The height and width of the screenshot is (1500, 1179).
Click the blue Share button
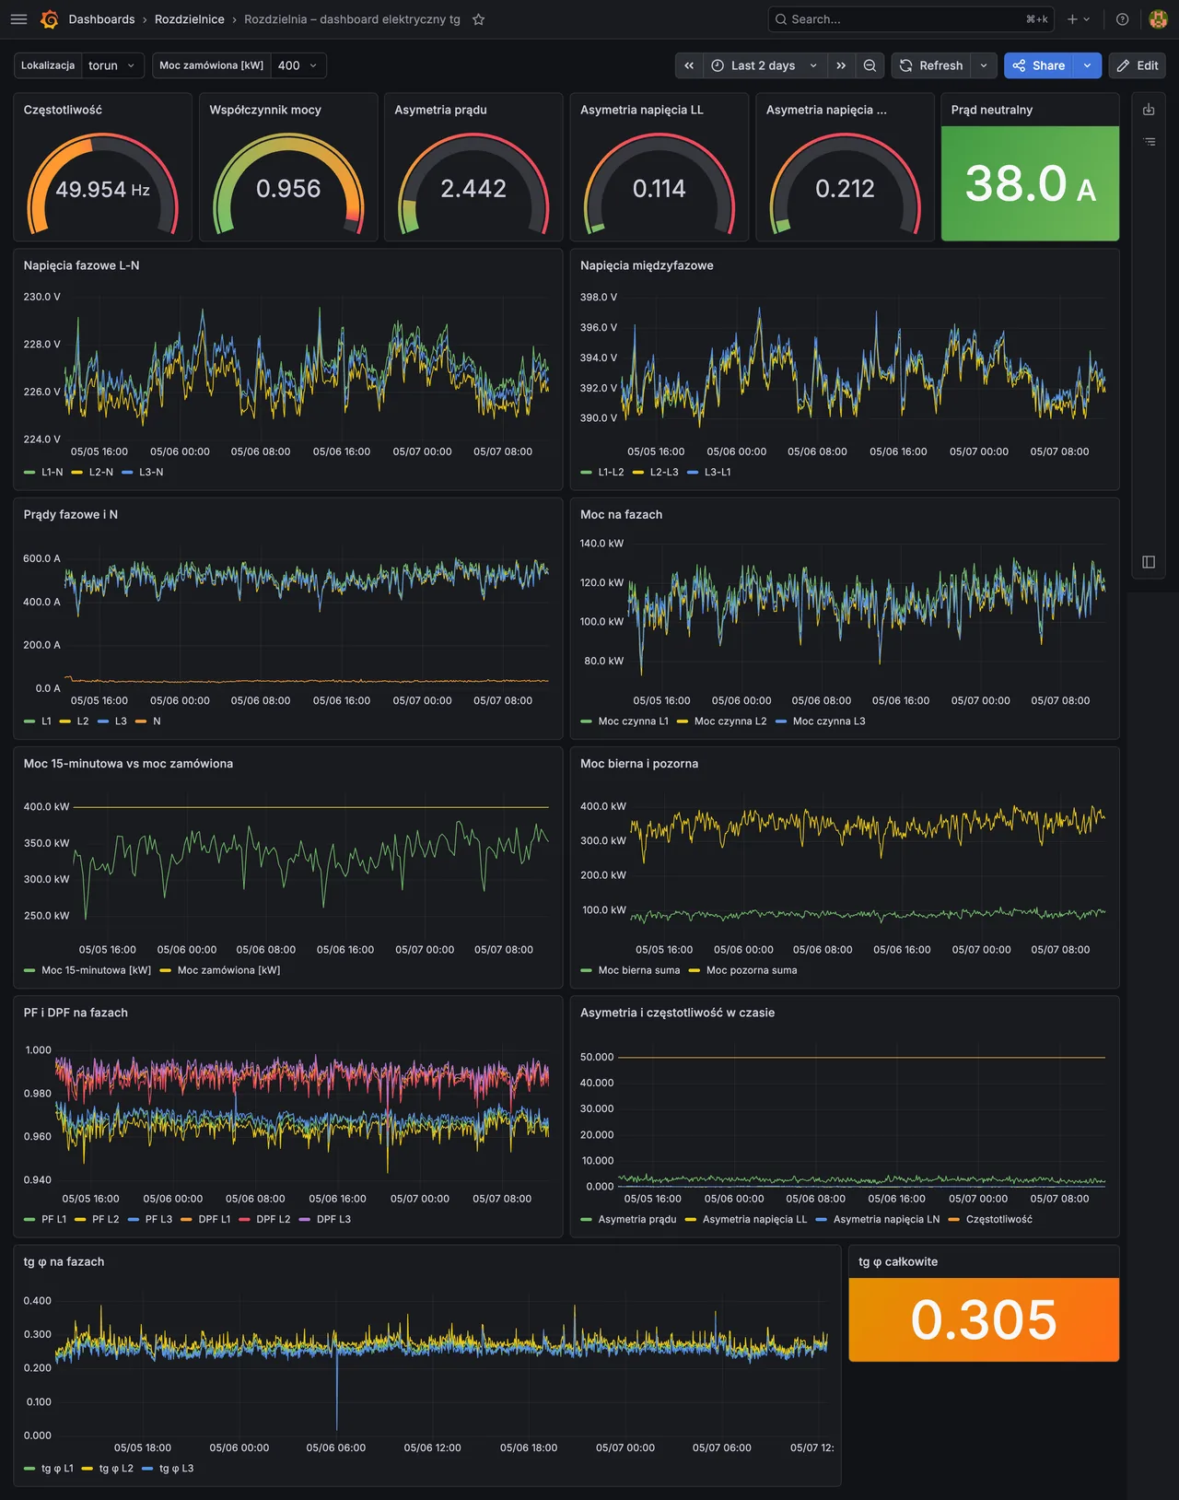point(1039,65)
